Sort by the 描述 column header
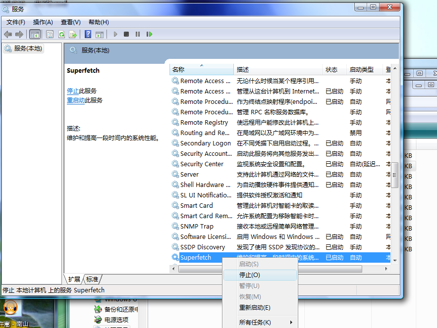This screenshot has width=437, height=328. [277, 70]
